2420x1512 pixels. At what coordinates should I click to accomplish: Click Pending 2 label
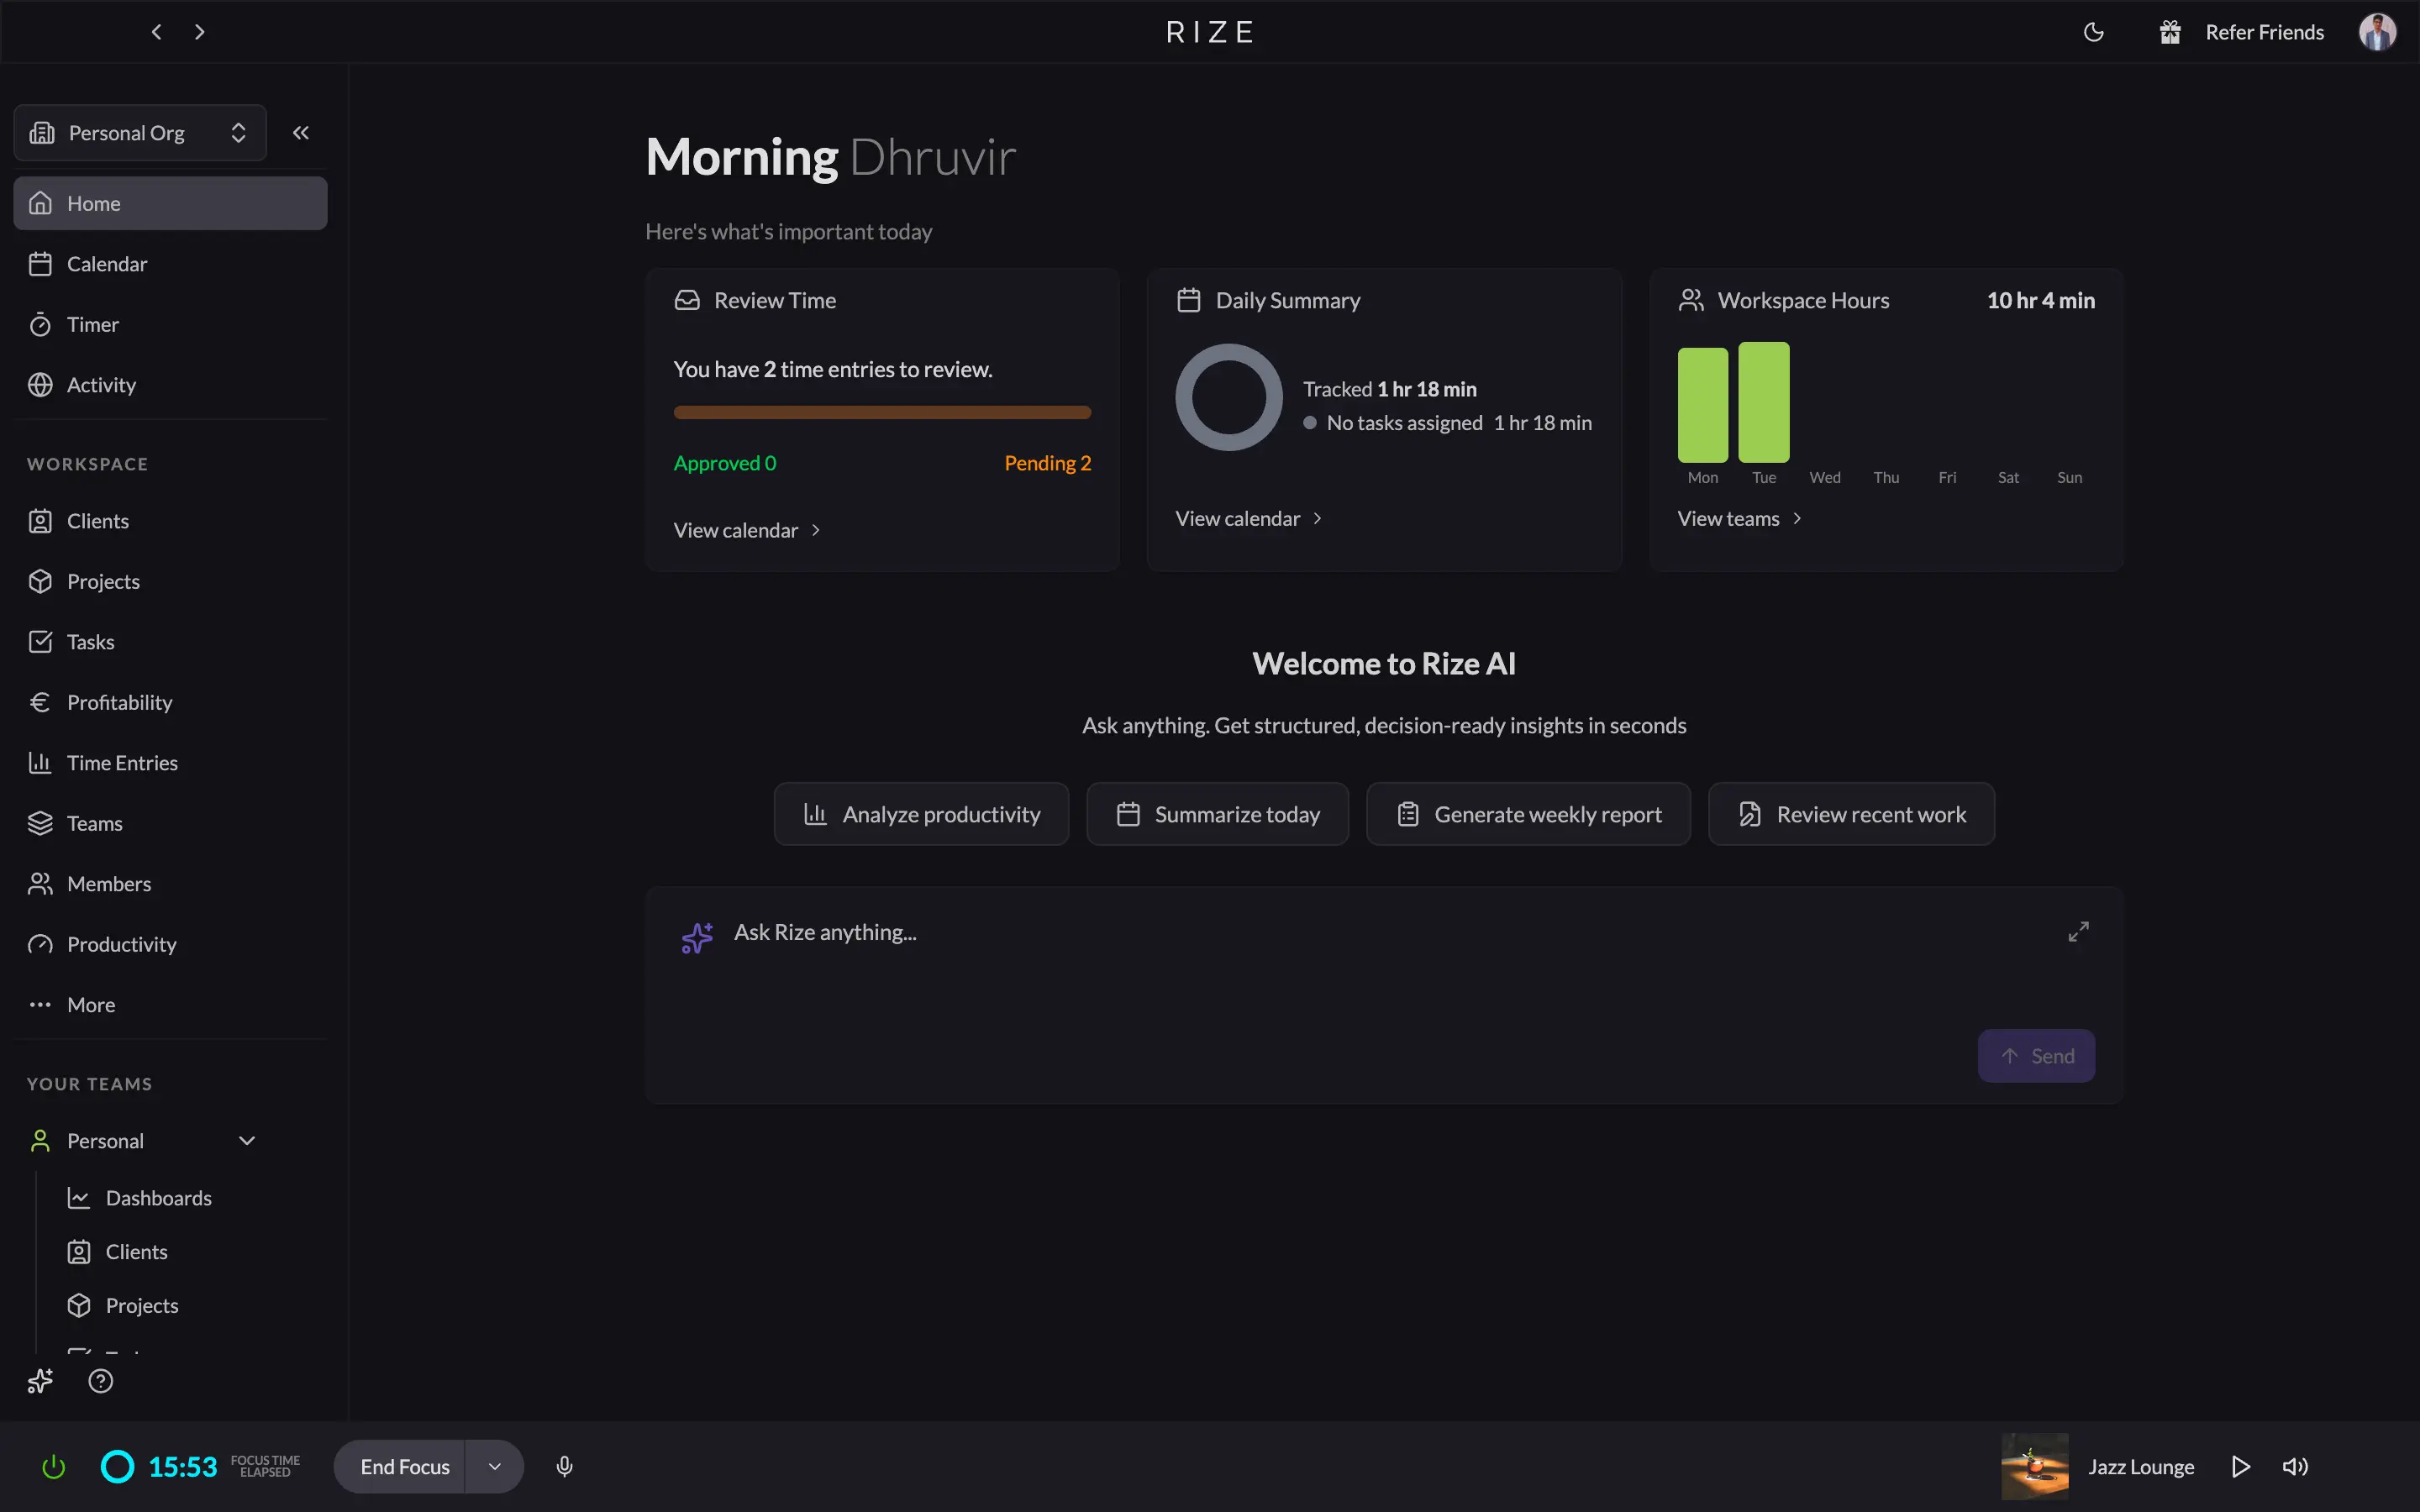[x=1047, y=463]
